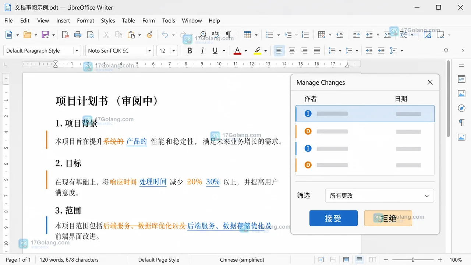471x265 pixels.
Task: Click the 作者 column header
Action: click(311, 99)
